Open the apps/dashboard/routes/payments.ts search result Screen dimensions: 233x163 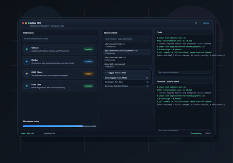(x=127, y=52)
